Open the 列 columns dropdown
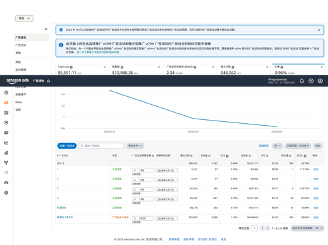This screenshot has height=245, width=328. pos(277,145)
